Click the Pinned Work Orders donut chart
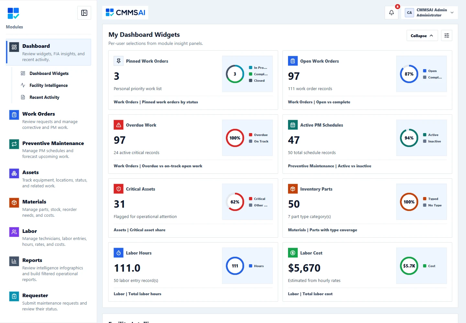The width and height of the screenshot is (466, 323). click(235, 74)
